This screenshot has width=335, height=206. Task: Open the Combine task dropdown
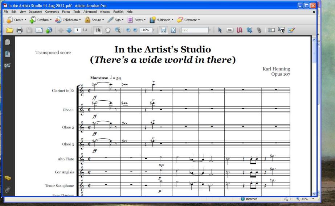41,20
